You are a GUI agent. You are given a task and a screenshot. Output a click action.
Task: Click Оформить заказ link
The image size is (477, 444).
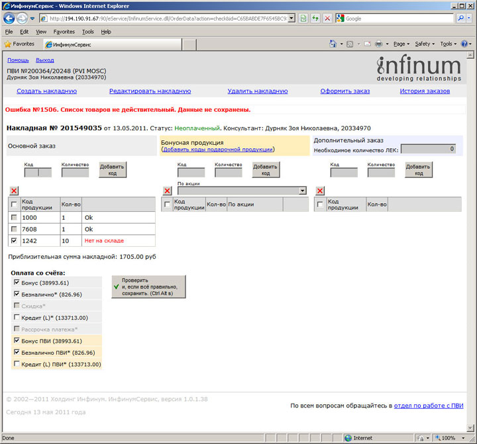click(345, 91)
